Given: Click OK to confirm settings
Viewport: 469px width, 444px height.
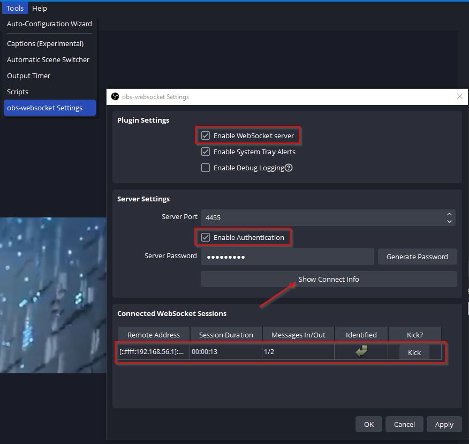Looking at the screenshot, I should click(x=369, y=424).
